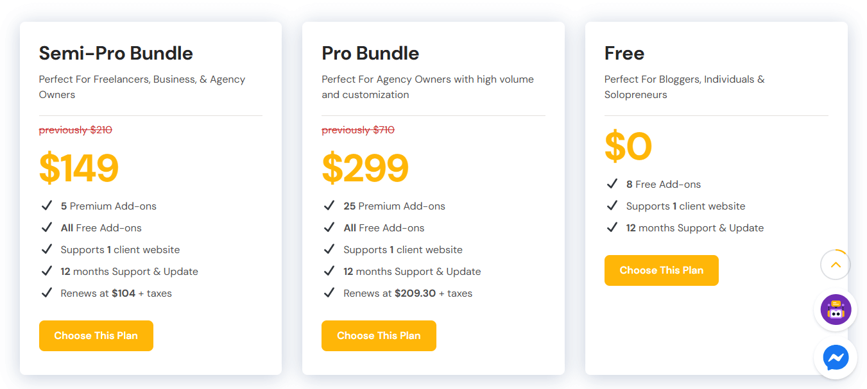Click checkmark beside 5 Premium Add-ons
Image resolution: width=867 pixels, height=389 pixels.
click(46, 206)
